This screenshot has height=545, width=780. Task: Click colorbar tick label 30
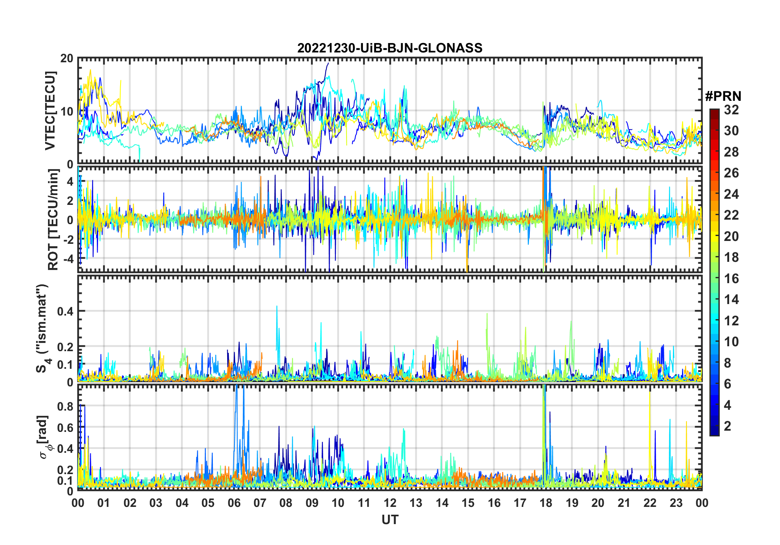pyautogui.click(x=731, y=131)
